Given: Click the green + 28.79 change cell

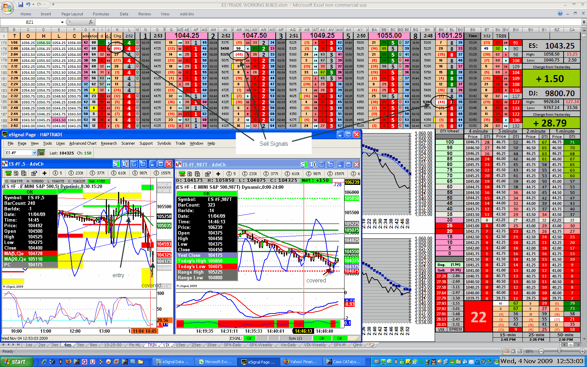Looking at the screenshot, I should (551, 123).
